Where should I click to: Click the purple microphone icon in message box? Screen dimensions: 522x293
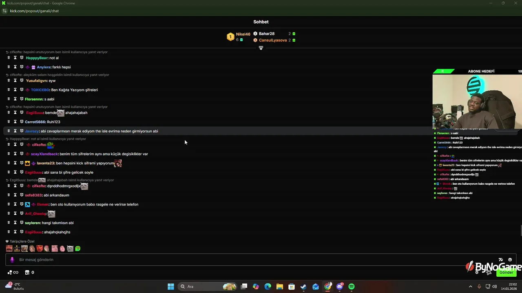(12, 260)
